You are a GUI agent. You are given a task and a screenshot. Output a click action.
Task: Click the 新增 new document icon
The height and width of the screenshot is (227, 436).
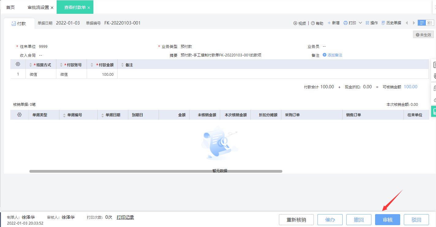coord(333,23)
